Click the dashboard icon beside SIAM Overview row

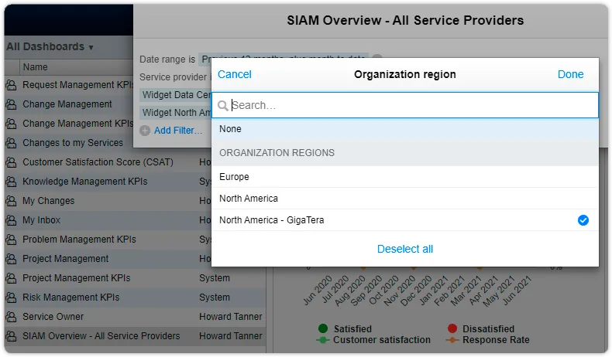[x=12, y=336]
